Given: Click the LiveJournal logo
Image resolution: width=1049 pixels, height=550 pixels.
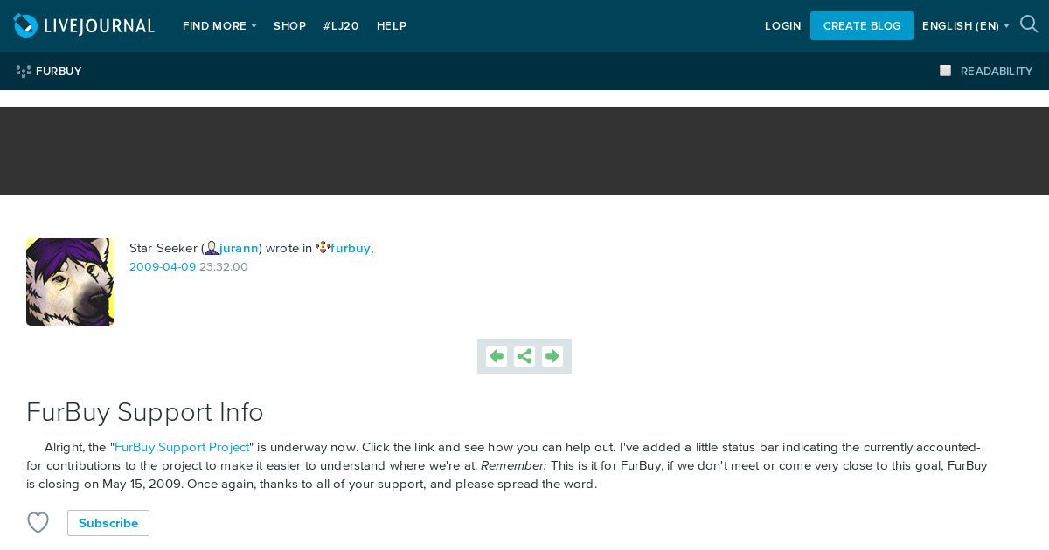Looking at the screenshot, I should (84, 26).
